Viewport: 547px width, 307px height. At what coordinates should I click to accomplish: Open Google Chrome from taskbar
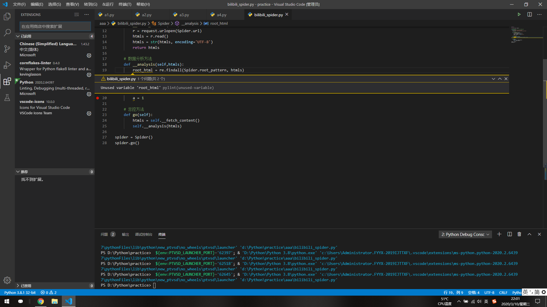pos(41,301)
